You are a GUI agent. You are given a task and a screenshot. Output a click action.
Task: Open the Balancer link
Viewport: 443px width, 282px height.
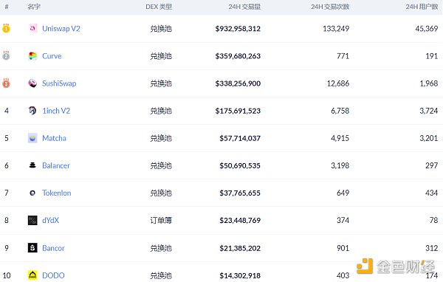coord(56,165)
